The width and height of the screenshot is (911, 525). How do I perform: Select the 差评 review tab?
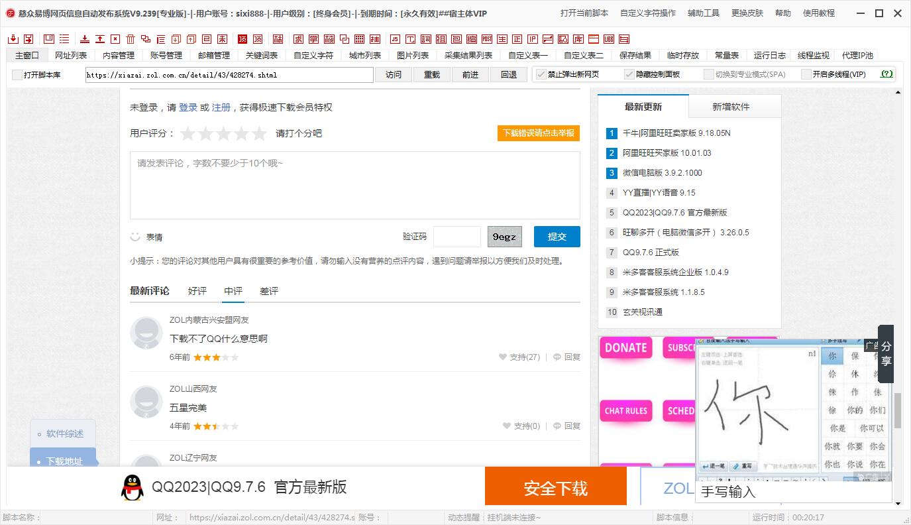[269, 291]
